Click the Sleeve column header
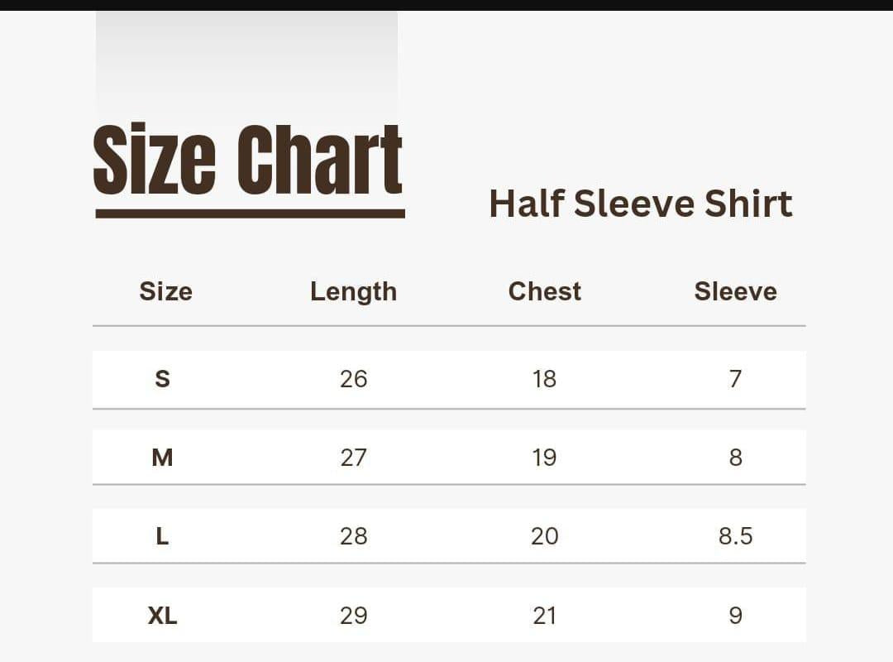The image size is (893, 662). point(735,291)
